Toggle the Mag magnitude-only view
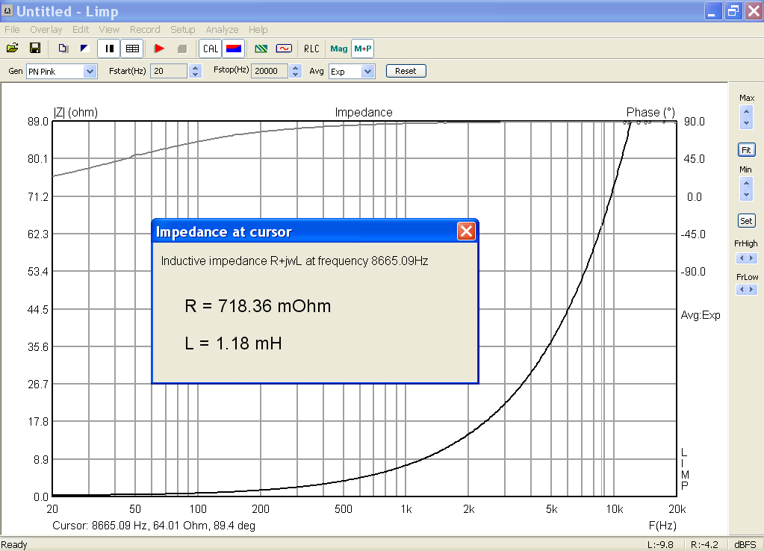 point(338,49)
